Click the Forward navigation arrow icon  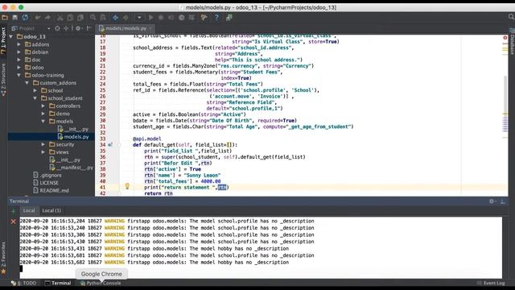(126, 18)
